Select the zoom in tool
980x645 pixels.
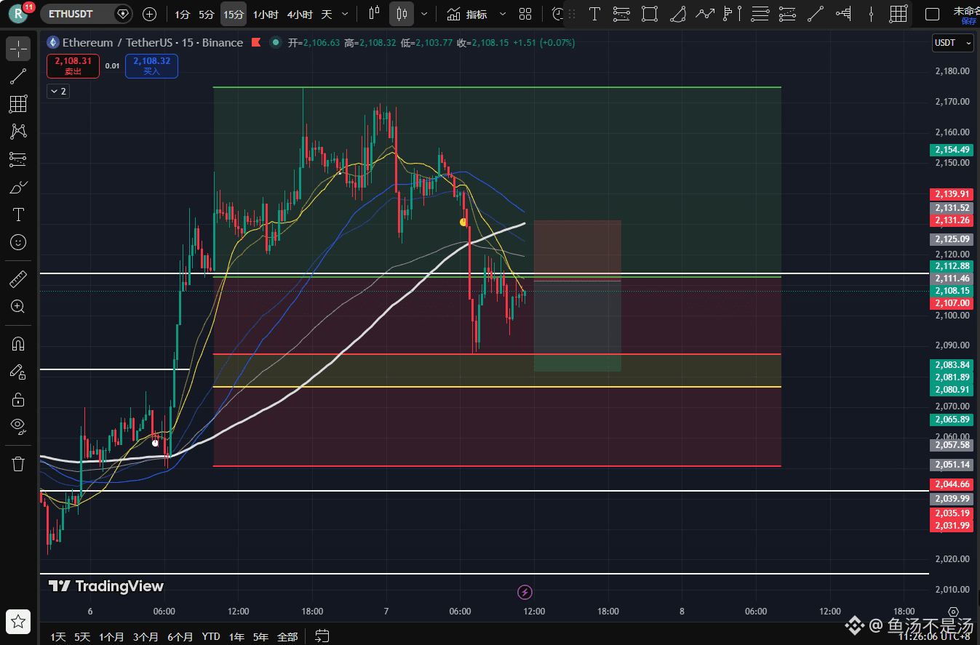coord(18,306)
